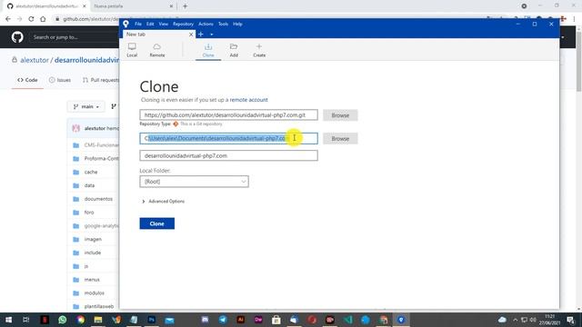Open the imagen folder on GitHub
582x327 pixels.
[x=93, y=240]
